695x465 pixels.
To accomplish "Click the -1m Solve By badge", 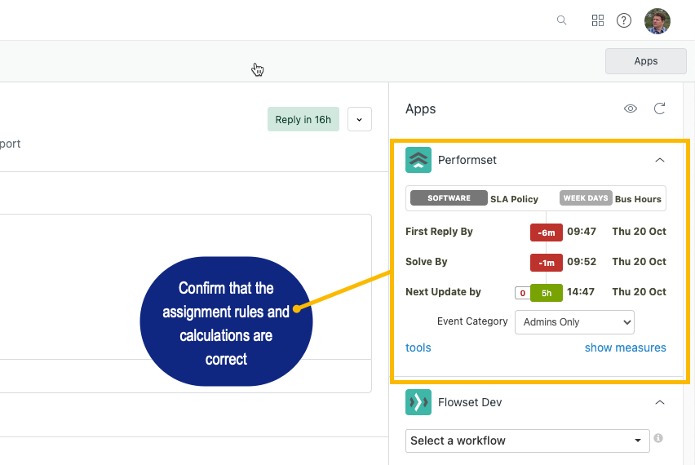I will click(x=546, y=263).
